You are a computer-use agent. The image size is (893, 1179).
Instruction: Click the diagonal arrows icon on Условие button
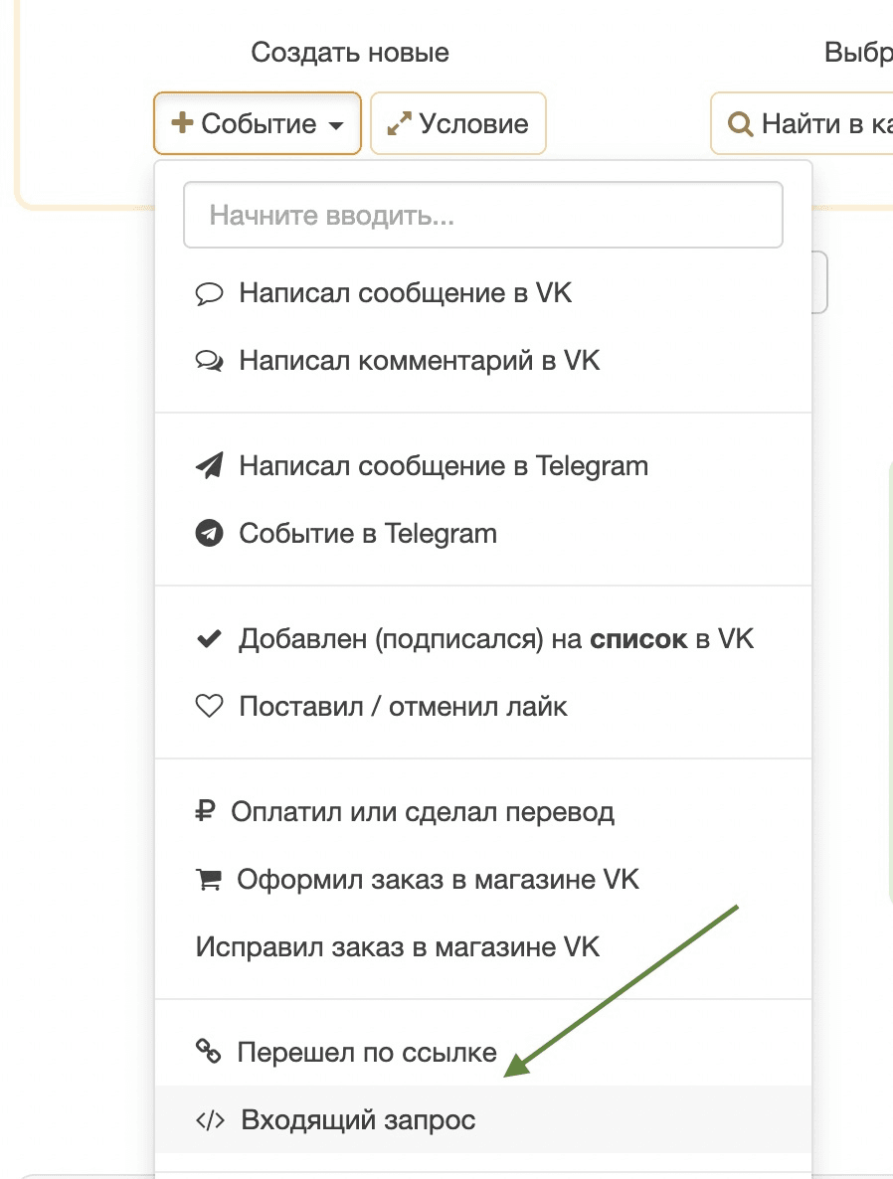[398, 123]
